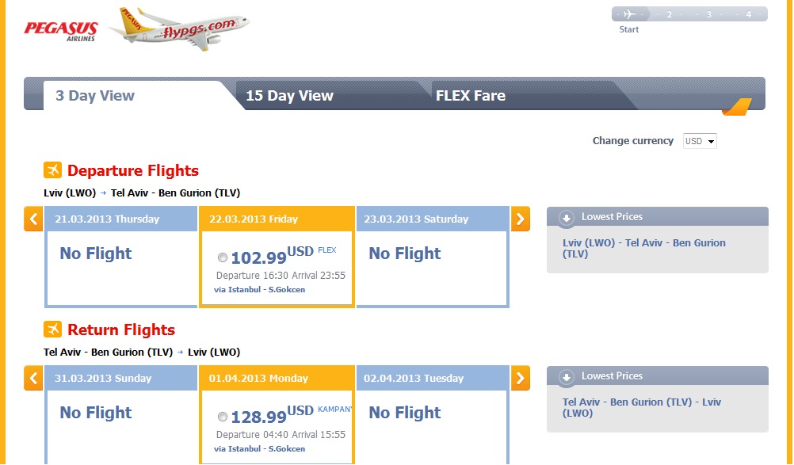
Task: Open the FLEX Fare tab
Action: click(471, 96)
